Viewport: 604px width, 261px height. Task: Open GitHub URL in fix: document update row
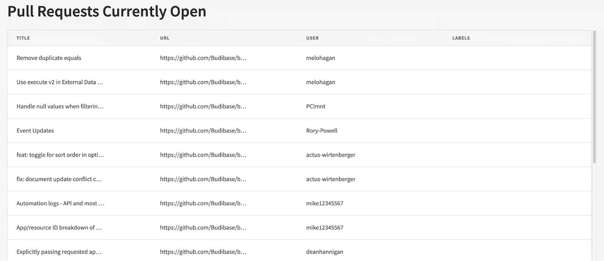(x=203, y=179)
